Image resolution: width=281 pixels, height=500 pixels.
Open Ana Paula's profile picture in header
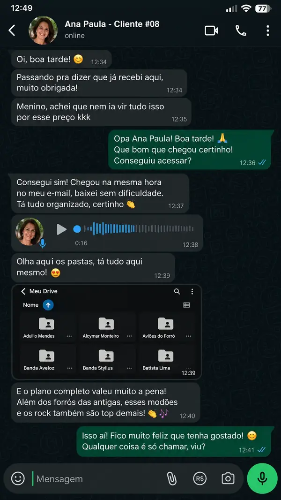coord(43,30)
